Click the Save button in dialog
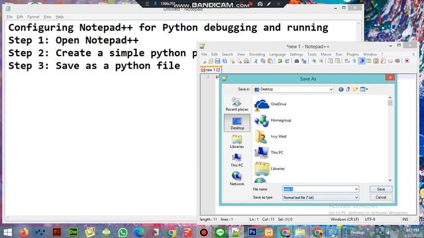424x238 pixels. click(x=381, y=190)
